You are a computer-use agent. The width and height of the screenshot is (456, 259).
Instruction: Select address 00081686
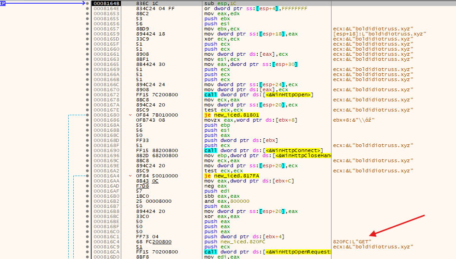107,120
